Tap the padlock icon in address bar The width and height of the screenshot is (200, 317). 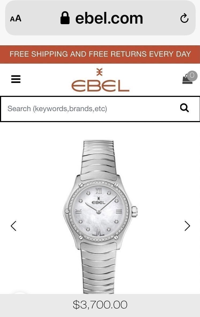[65, 18]
